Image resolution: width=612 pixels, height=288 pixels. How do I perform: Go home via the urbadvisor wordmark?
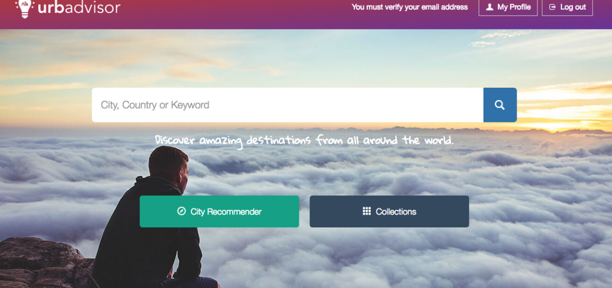click(x=79, y=8)
